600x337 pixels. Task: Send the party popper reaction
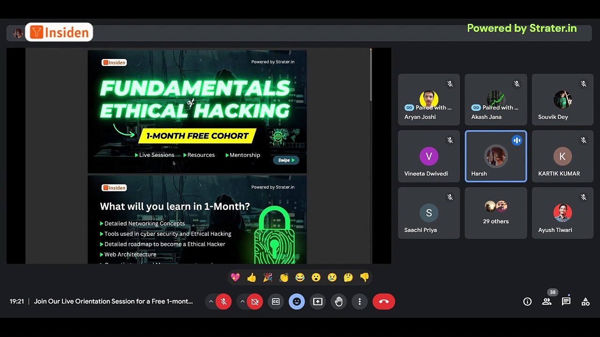(x=268, y=278)
